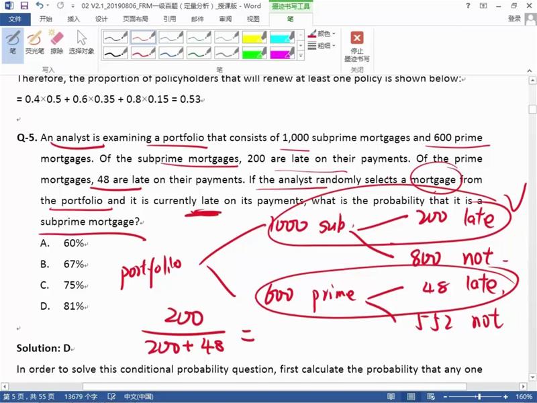Collapse the ribbon with the chevron
Screen dimensions: 537x403
coord(530,71)
